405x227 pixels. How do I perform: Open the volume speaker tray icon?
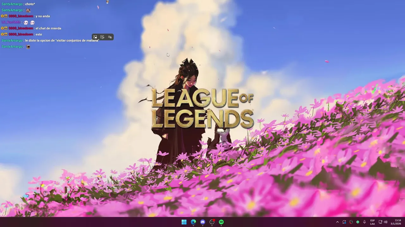point(385,222)
